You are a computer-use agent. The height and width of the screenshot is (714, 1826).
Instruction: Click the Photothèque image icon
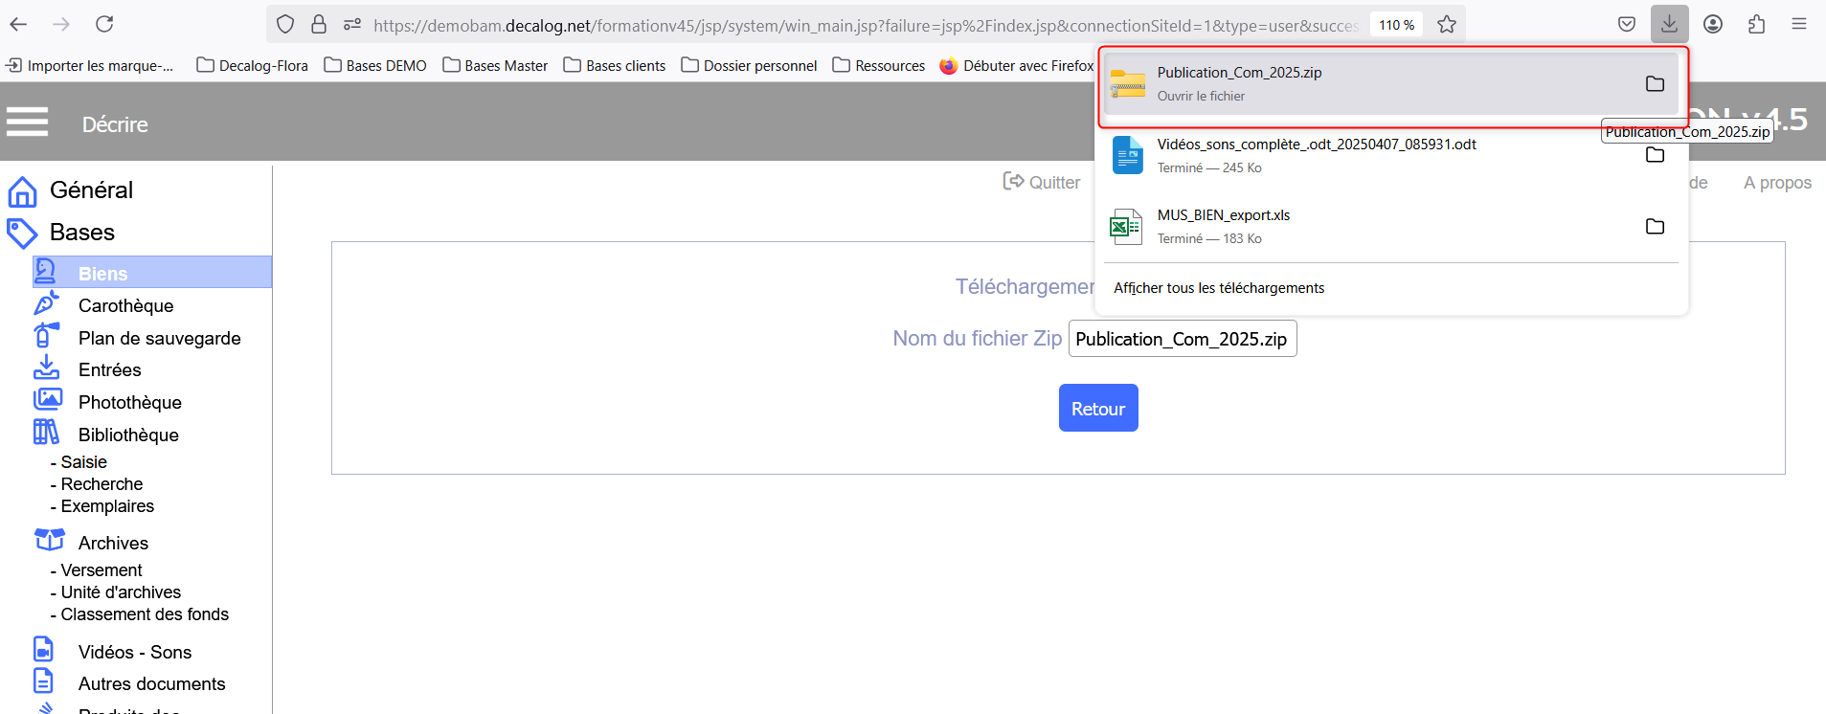coord(47,400)
